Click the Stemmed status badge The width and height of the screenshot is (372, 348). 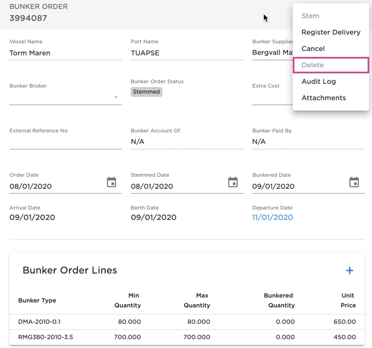pyautogui.click(x=146, y=92)
